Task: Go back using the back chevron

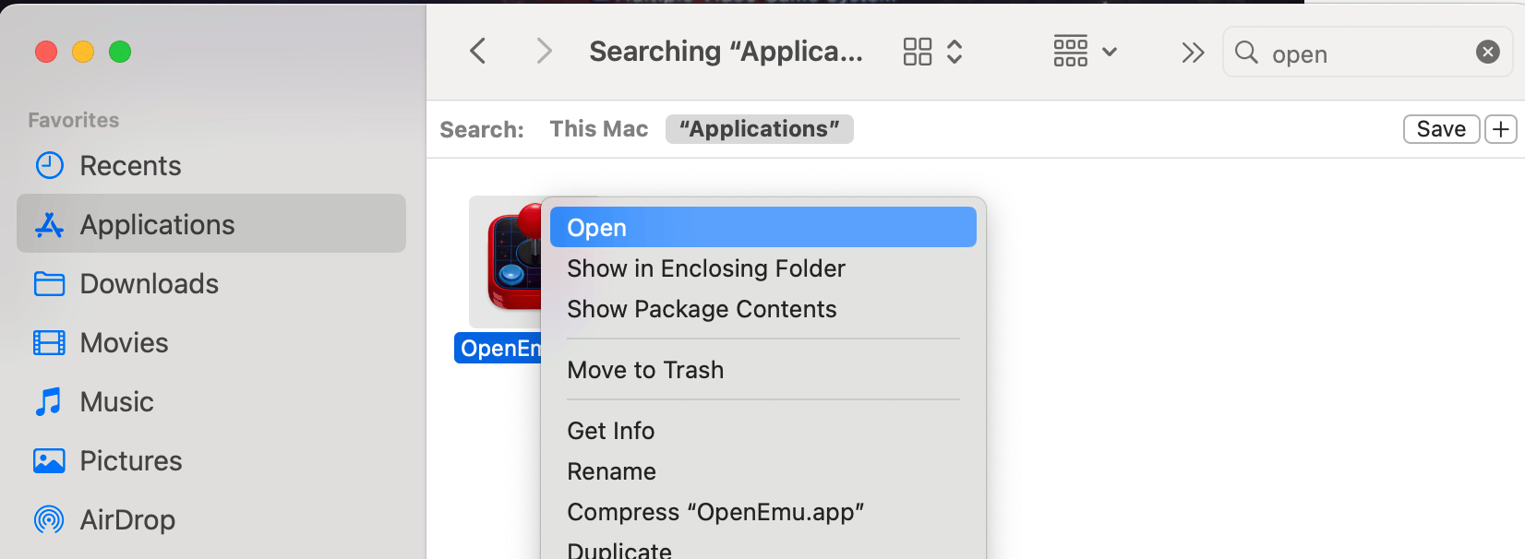Action: coord(477,51)
